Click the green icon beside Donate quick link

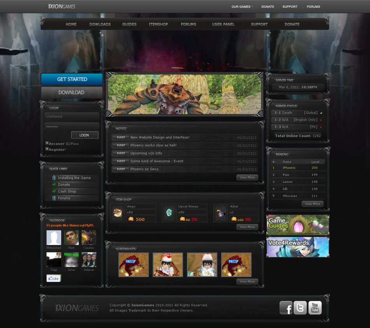click(54, 184)
